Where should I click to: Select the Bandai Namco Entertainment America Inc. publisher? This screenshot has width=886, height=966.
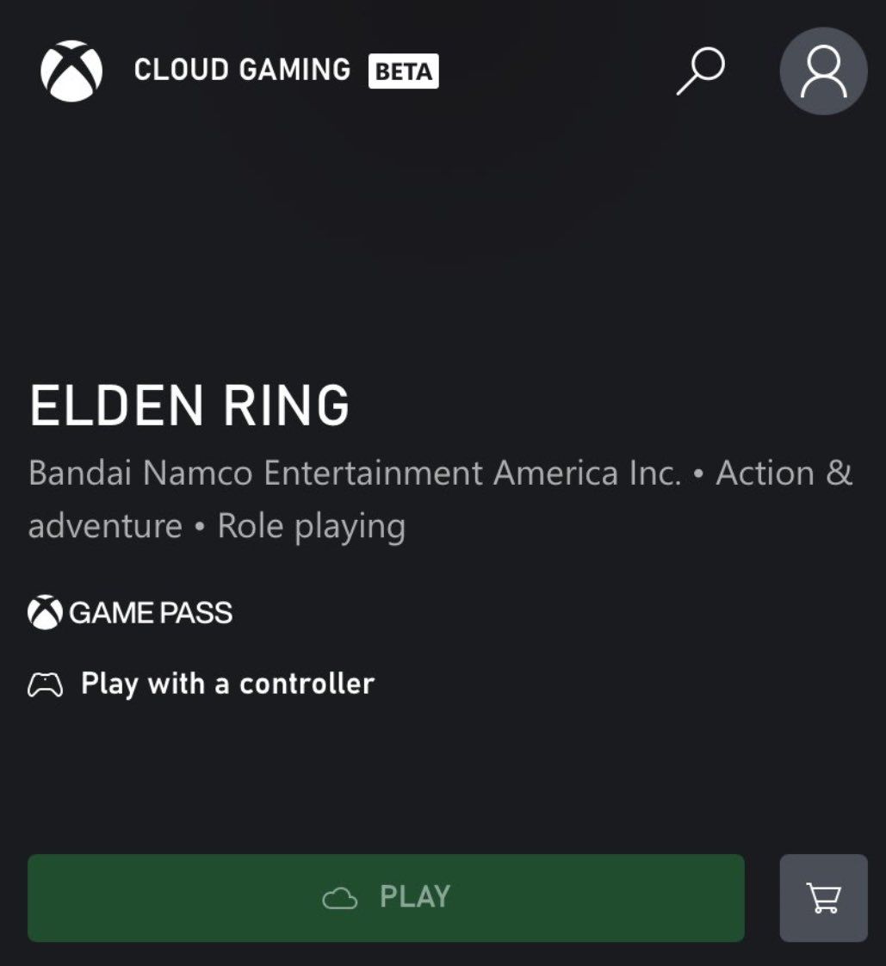(x=354, y=474)
